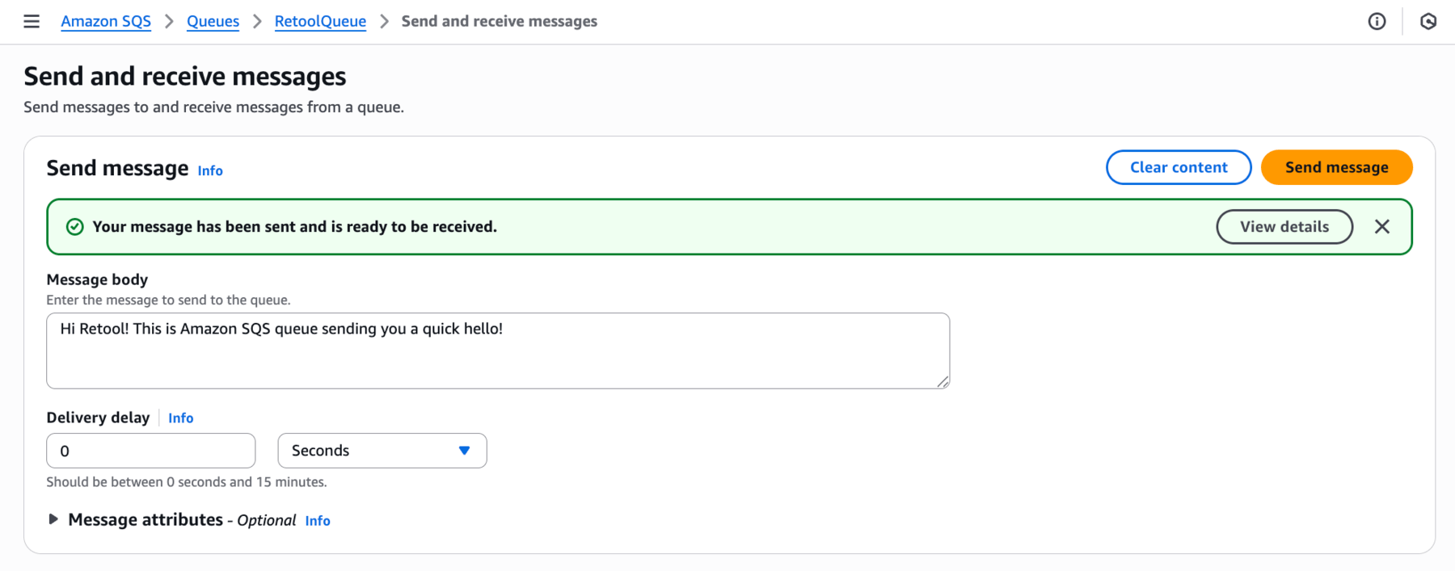The image size is (1455, 571).
Task: Open the Seconds unit dropdown
Action: coord(382,451)
